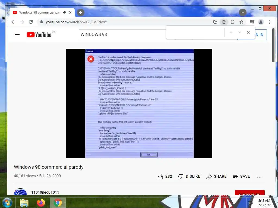
Task: Close the find-in-page bar
Action: point(248,32)
